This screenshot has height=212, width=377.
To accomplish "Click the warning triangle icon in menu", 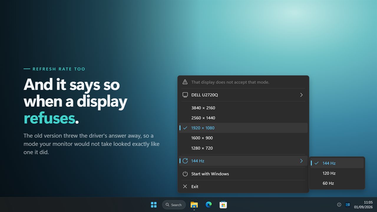I will (185, 82).
